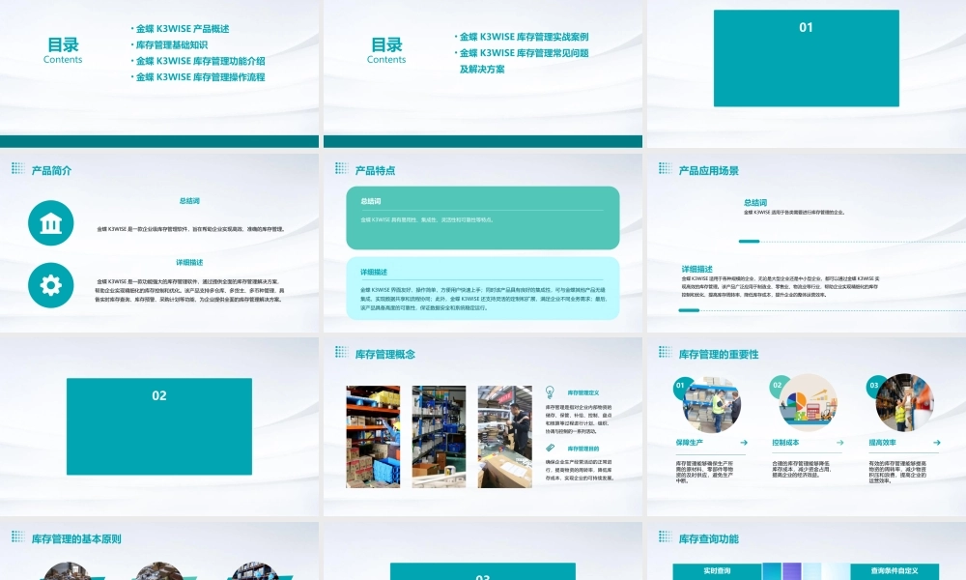Screen dimensions: 966x580
Task: Open the first 目录 Contents slide thumbnail
Action: point(159,73)
